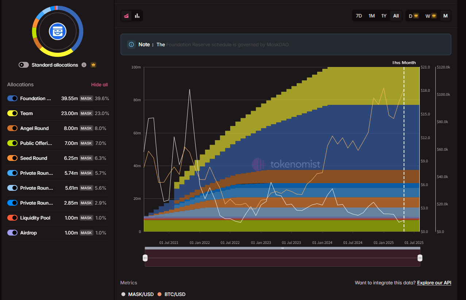This screenshot has width=466, height=300.
Task: Click the Hide all link
Action: coord(99,84)
